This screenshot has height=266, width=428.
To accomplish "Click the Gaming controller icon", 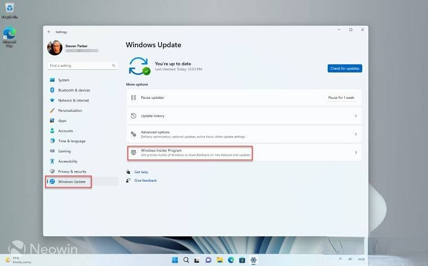I will pos(52,151).
